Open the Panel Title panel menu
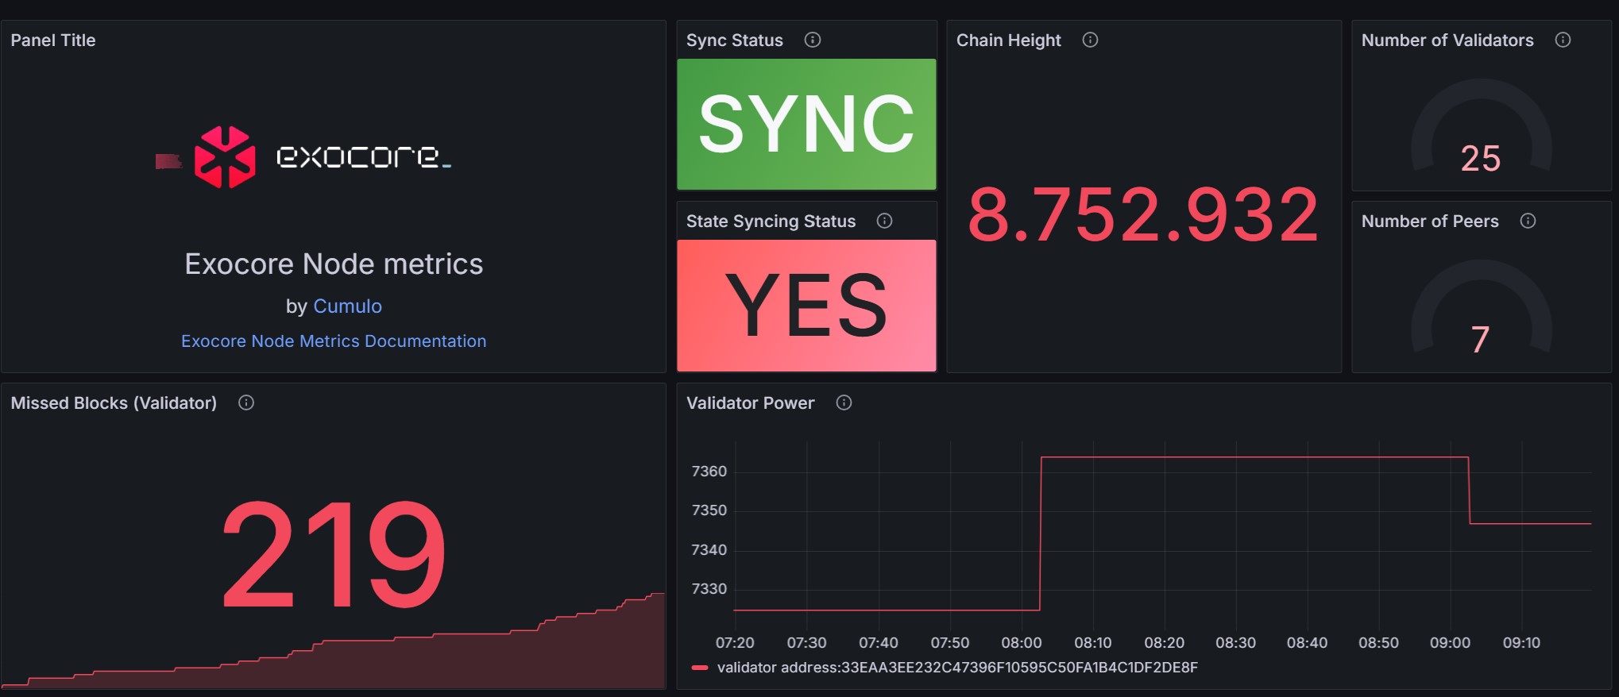The width and height of the screenshot is (1619, 697). pos(53,40)
